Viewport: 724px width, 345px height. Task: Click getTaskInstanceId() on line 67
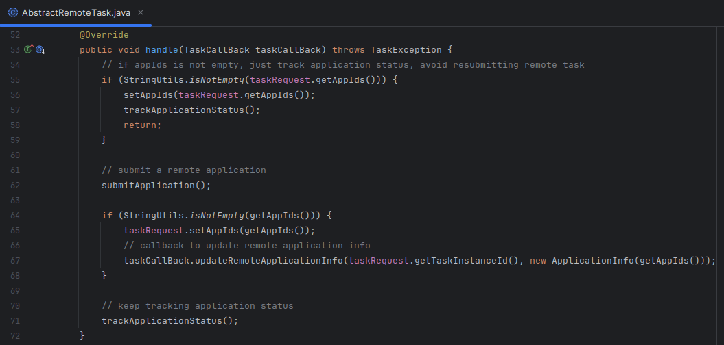[467, 260]
